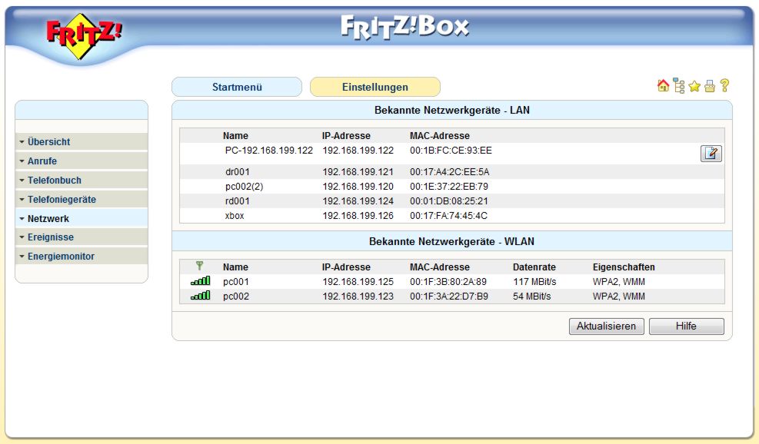The width and height of the screenshot is (759, 444).
Task: Select the Einstellungen tab
Action: pos(375,87)
